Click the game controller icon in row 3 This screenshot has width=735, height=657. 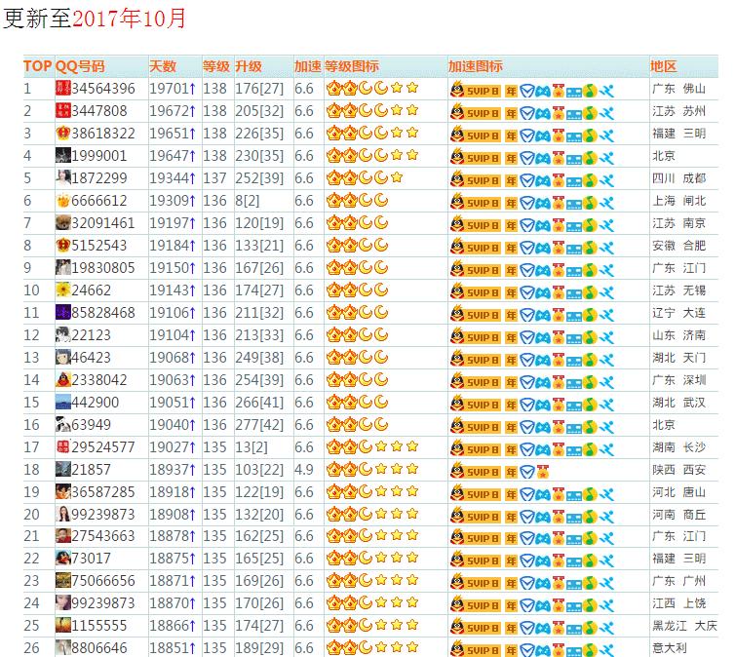[x=543, y=134]
